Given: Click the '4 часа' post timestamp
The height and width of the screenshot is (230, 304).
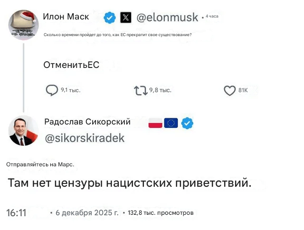Looking at the screenshot, I should click(212, 17).
